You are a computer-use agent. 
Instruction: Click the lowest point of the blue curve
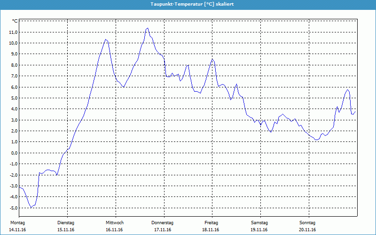(31, 207)
